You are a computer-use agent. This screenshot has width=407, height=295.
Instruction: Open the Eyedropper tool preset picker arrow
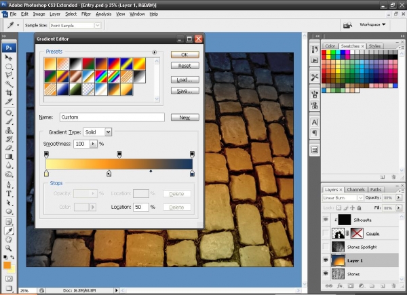18,25
